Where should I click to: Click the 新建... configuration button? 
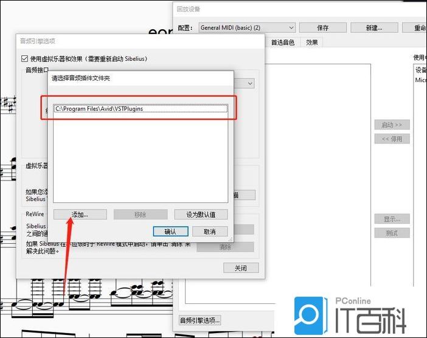[x=374, y=28]
